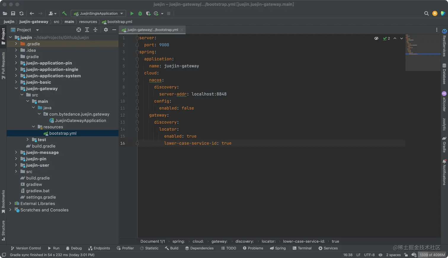
Task: Click the Collapse All icon in Project panel
Action: (x=95, y=30)
